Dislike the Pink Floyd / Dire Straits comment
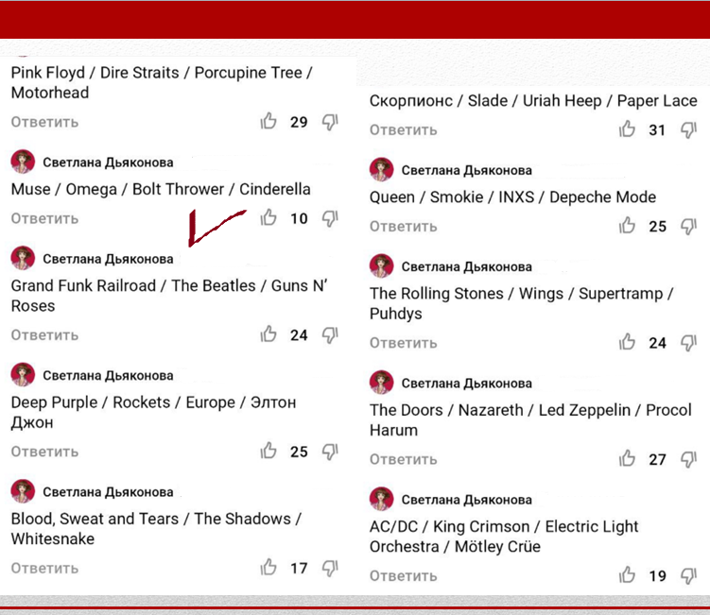Screen dimensions: 710x615 (x=330, y=122)
